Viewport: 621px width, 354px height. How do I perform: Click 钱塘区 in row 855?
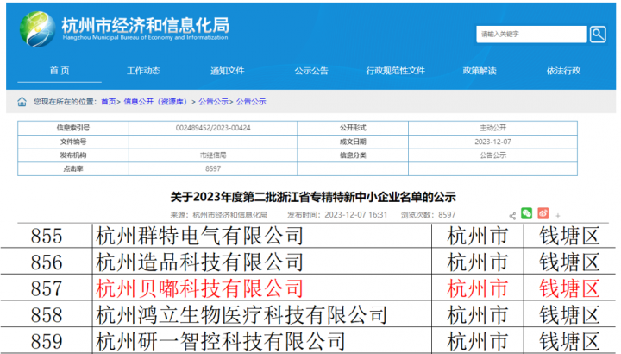(569, 236)
